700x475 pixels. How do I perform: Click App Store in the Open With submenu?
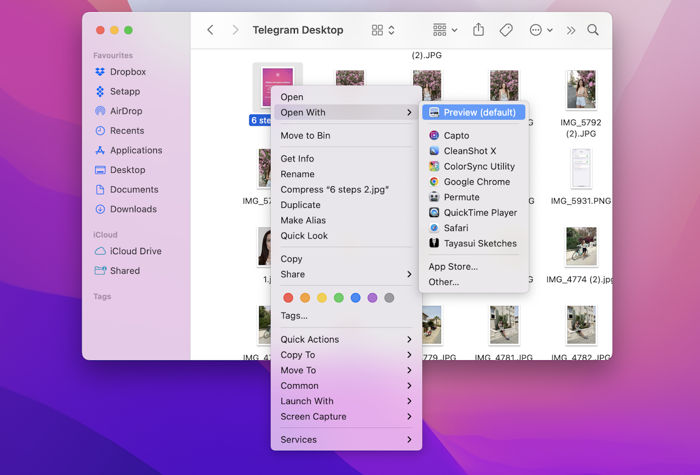pyautogui.click(x=453, y=266)
